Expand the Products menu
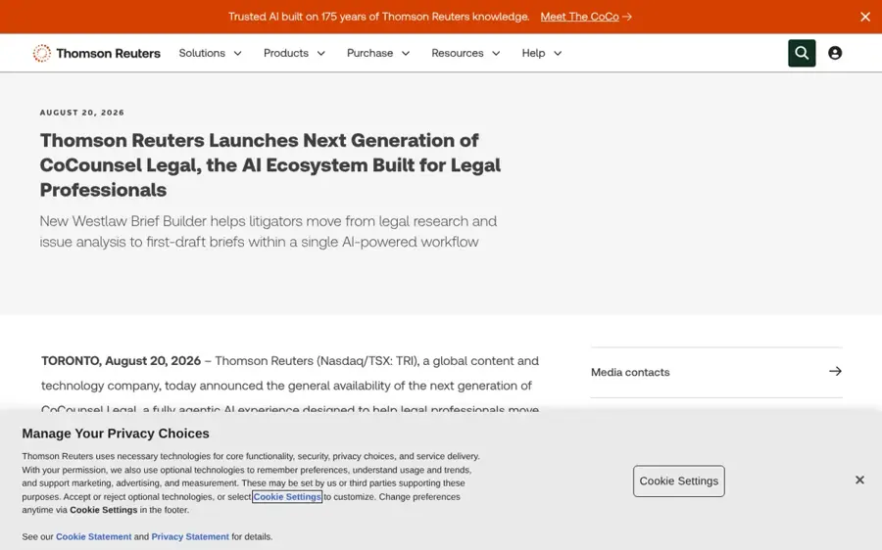882x550 pixels. tap(294, 53)
